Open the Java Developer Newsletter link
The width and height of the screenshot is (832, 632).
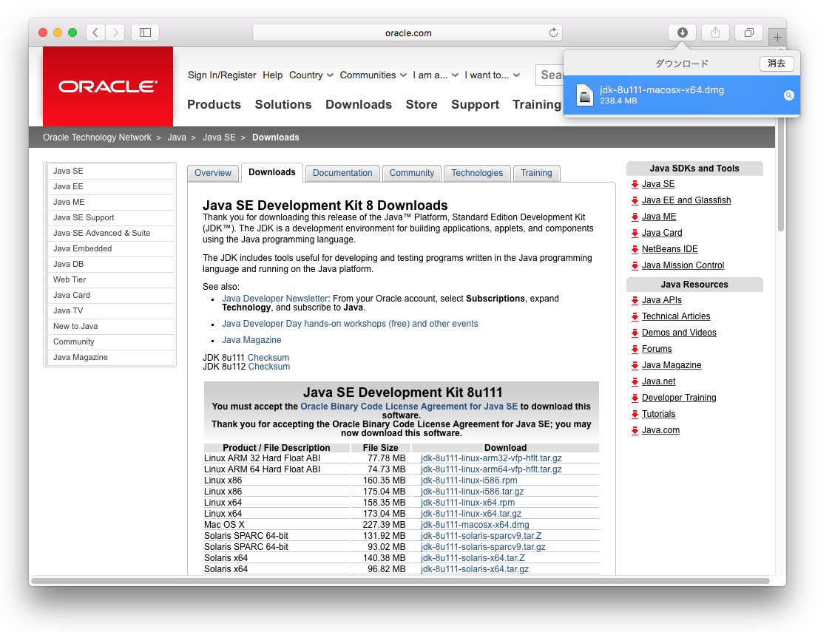click(275, 299)
